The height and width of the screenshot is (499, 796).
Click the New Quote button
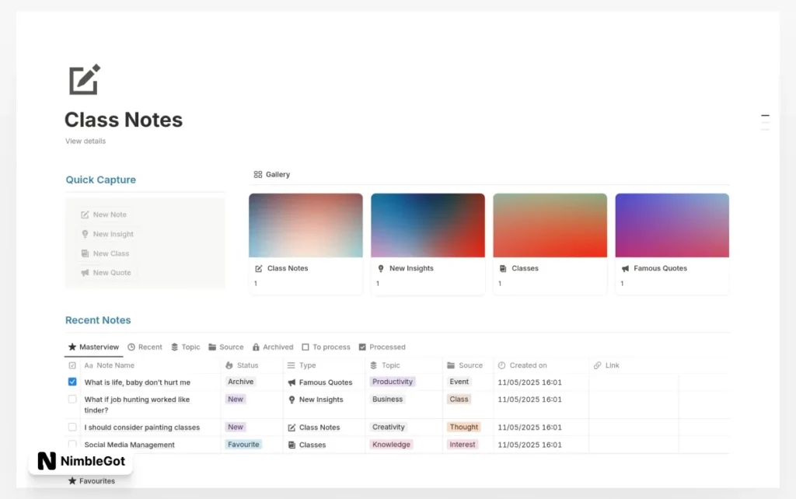(106, 273)
